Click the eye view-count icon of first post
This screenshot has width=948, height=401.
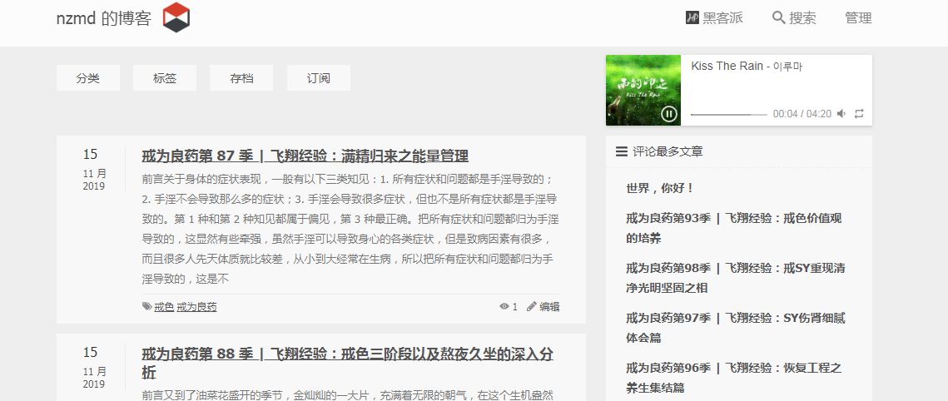pyautogui.click(x=504, y=306)
